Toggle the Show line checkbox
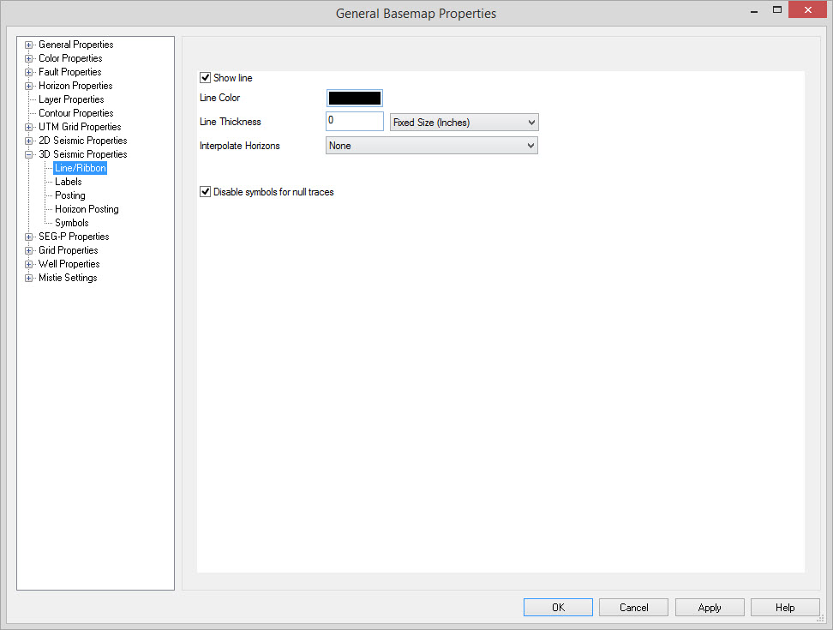833x630 pixels. pos(206,78)
